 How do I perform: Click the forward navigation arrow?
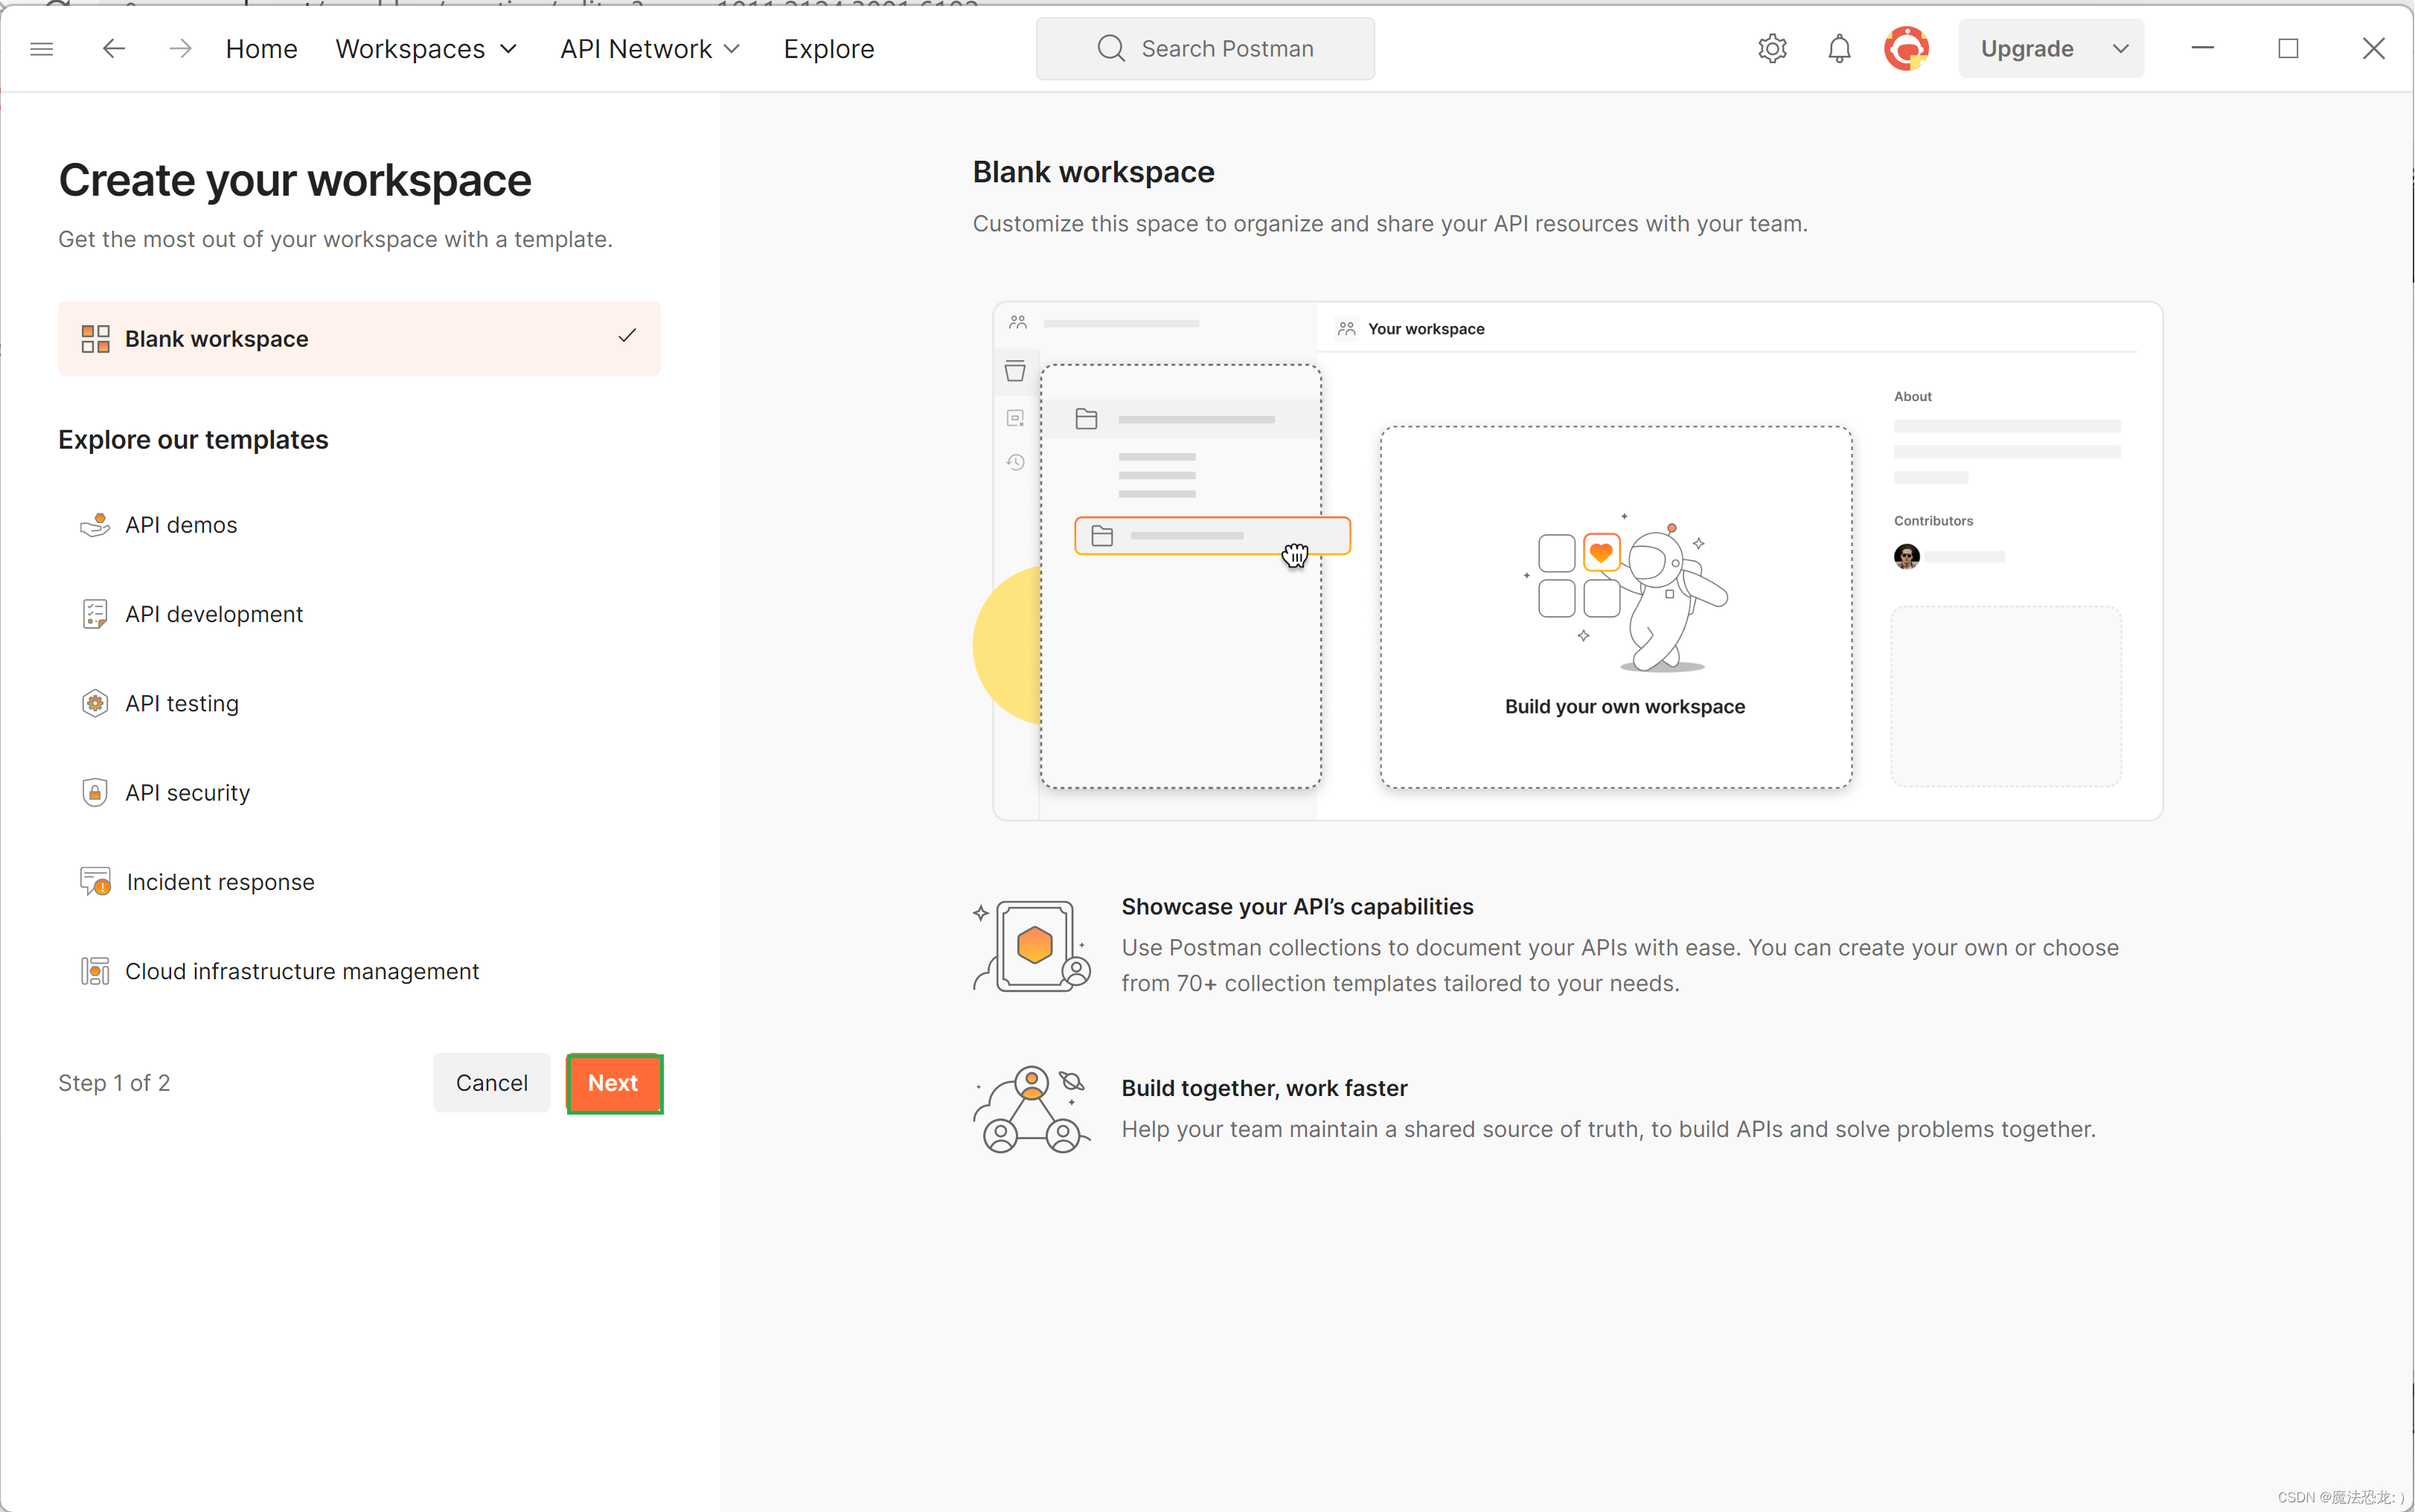point(180,48)
